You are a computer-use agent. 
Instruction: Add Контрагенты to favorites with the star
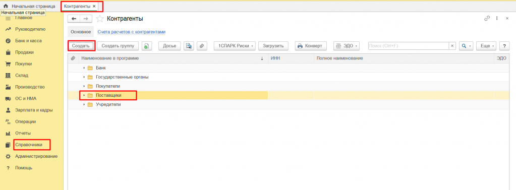point(100,19)
